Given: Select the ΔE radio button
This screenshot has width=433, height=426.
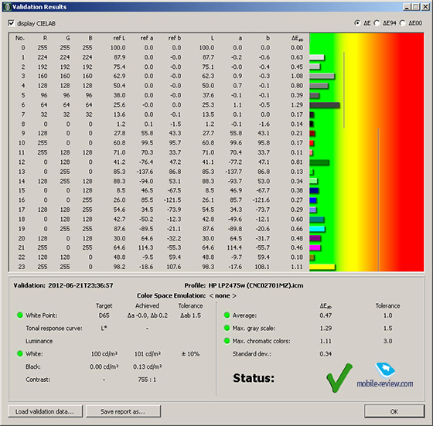Looking at the screenshot, I should 357,23.
